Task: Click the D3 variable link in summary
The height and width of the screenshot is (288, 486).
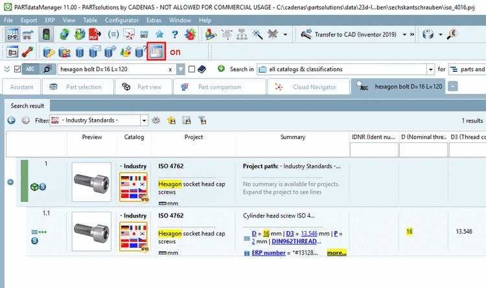Action: click(290, 234)
